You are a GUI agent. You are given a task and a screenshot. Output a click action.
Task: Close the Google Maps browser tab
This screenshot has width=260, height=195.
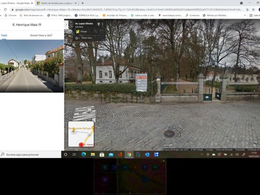[32, 3]
